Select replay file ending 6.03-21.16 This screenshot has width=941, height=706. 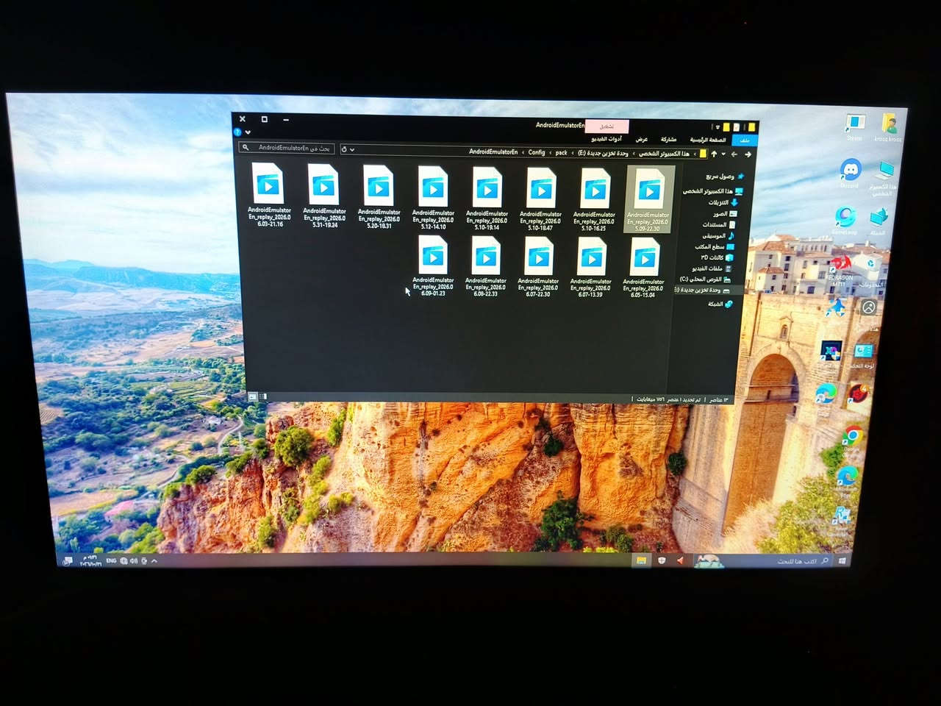tap(270, 195)
